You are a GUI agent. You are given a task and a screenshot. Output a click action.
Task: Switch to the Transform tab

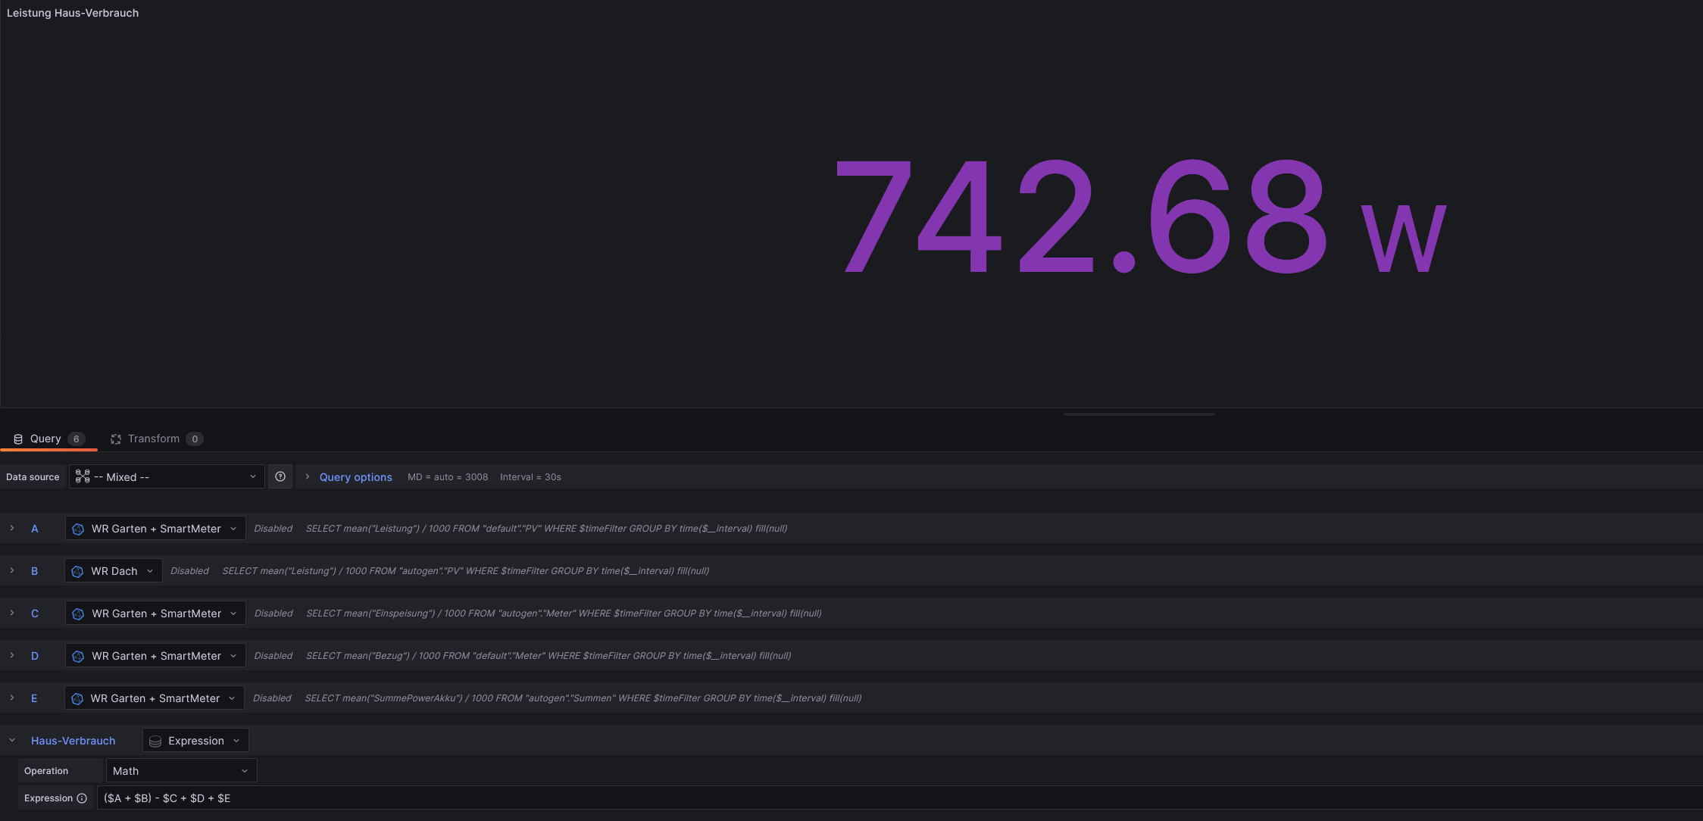(154, 439)
